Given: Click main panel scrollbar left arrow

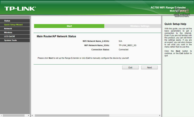Looking at the screenshot, I should (x=32, y=115).
